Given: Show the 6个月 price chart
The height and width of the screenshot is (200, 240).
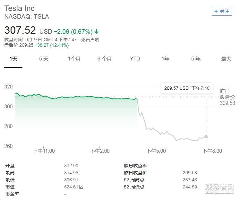Looking at the screenshot, I should point(104,59).
